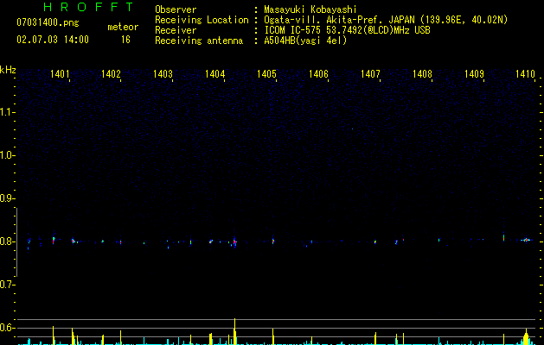Click the "Receiving Location" label
This screenshot has height=345, width=544.
[202, 20]
